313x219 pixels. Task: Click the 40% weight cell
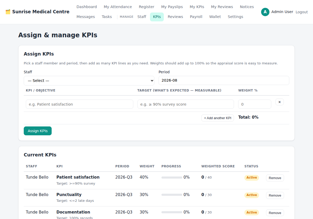tap(144, 177)
